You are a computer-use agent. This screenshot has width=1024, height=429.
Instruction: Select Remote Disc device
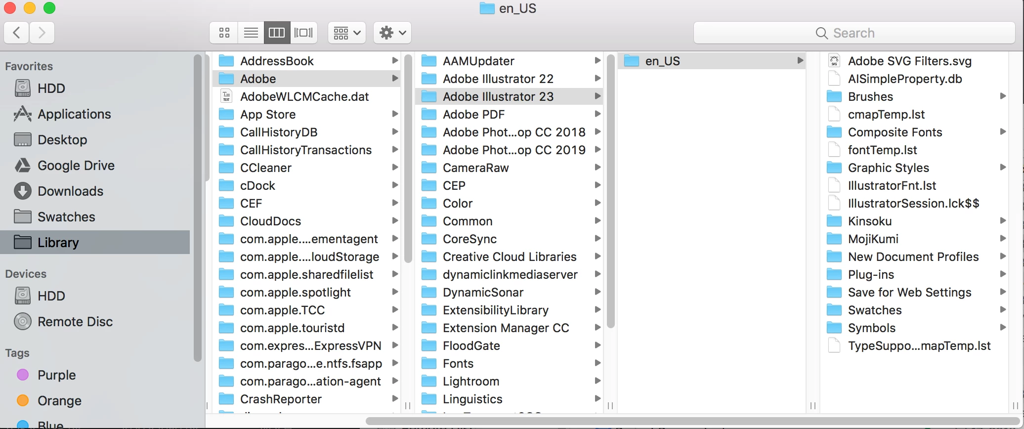pyautogui.click(x=95, y=322)
